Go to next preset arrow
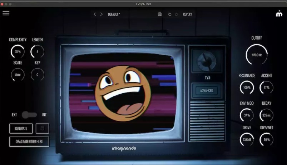 (x=101, y=14)
